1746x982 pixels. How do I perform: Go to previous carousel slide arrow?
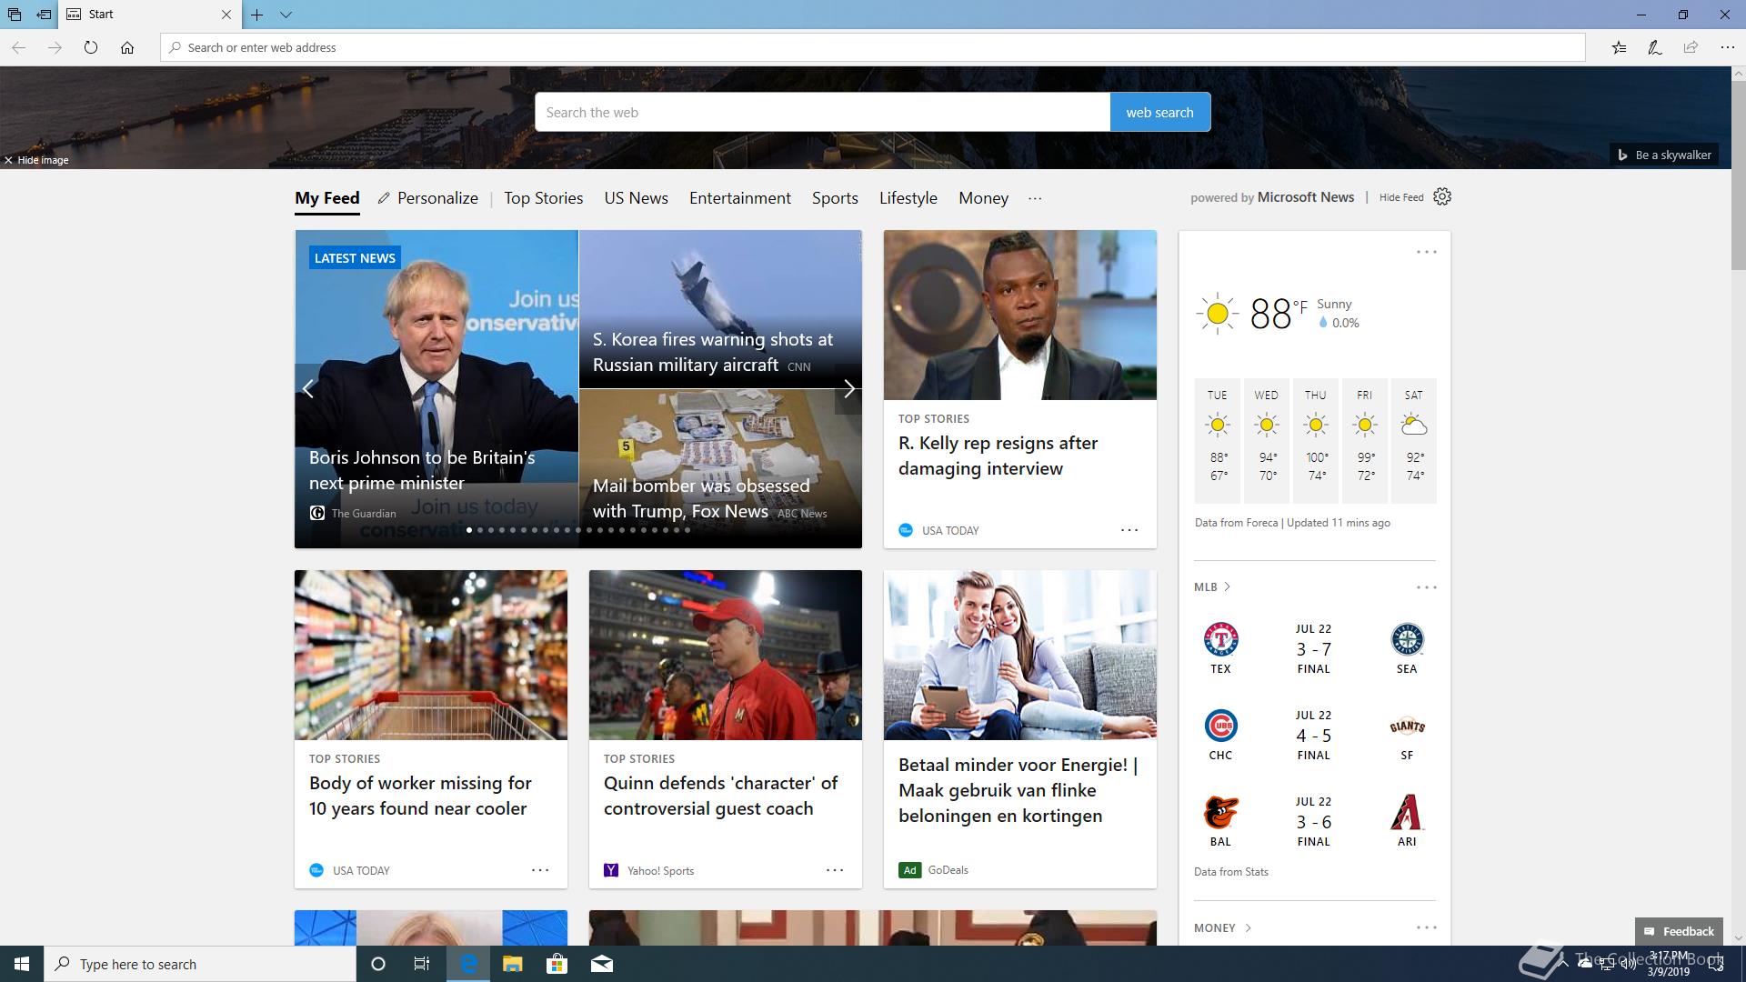(x=308, y=389)
